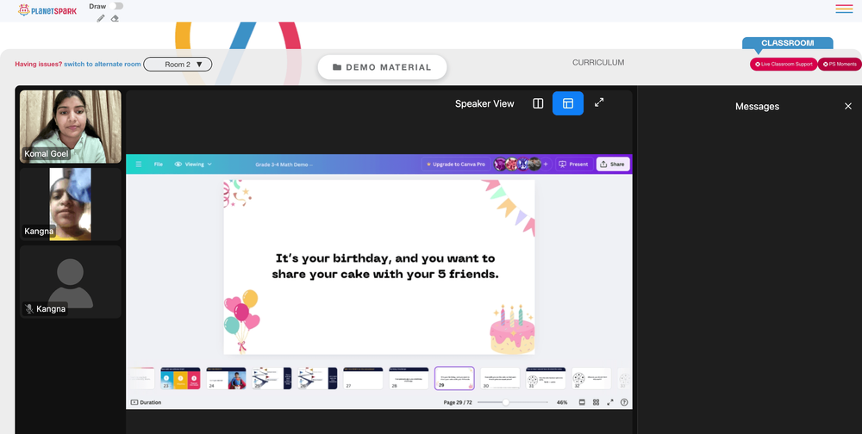862x434 pixels.
Task: Click the Grade 3-4 Math Demo title
Action: (x=284, y=164)
